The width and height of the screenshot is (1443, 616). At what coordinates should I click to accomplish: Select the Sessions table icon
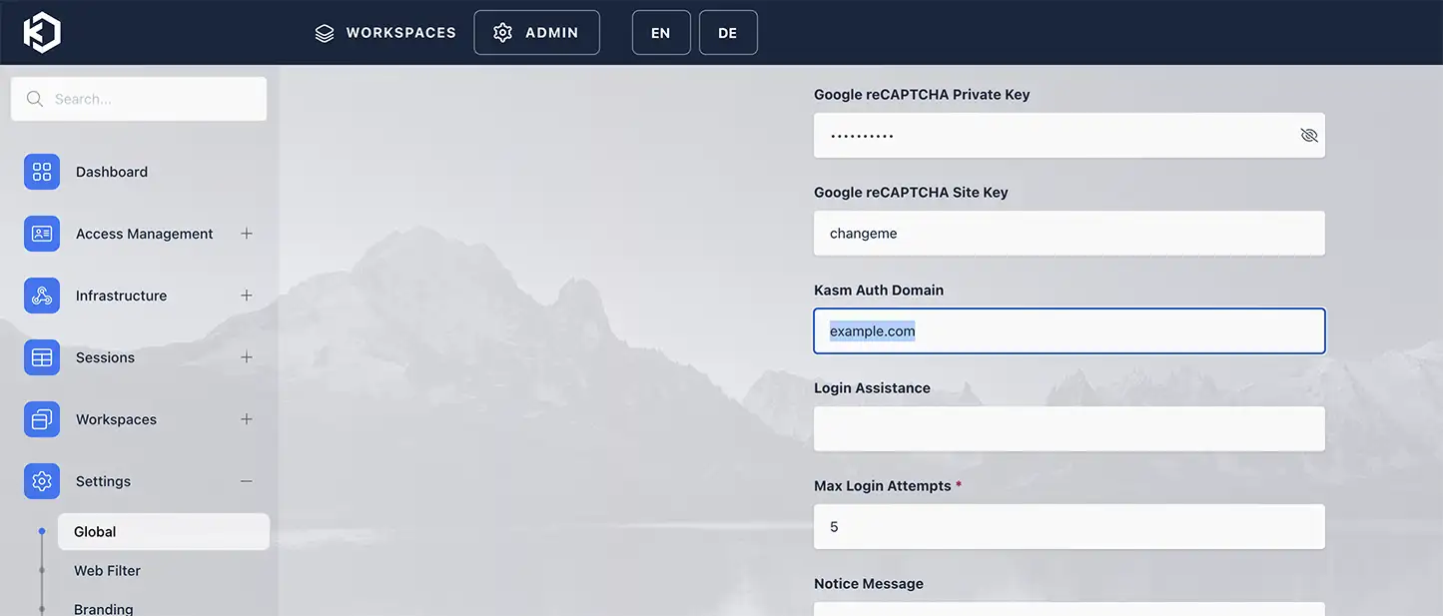click(x=41, y=356)
